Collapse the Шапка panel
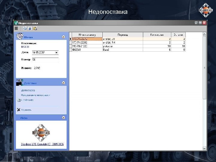The width and height of the screenshot is (216, 162). point(63,37)
